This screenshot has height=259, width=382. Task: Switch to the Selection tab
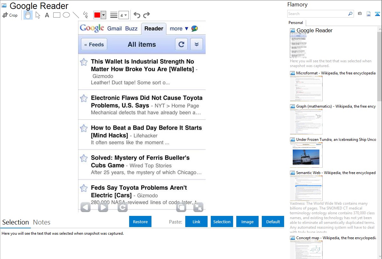(x=16, y=222)
